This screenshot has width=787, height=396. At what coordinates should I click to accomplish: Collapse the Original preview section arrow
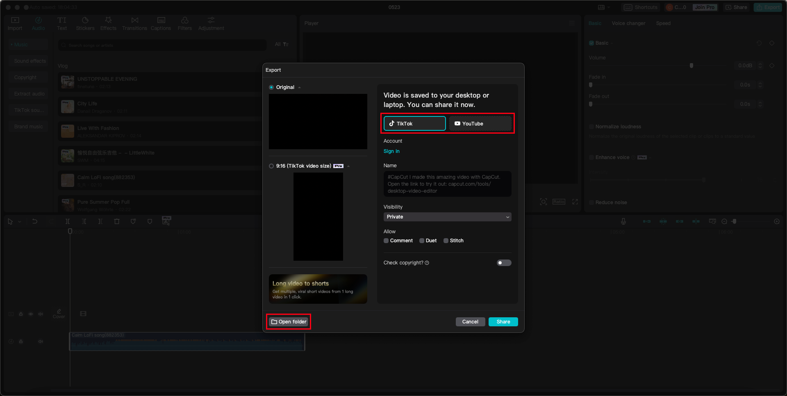tap(300, 87)
